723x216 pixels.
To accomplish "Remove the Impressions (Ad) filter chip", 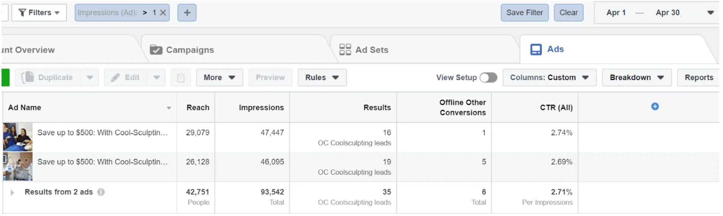I will coord(163,13).
